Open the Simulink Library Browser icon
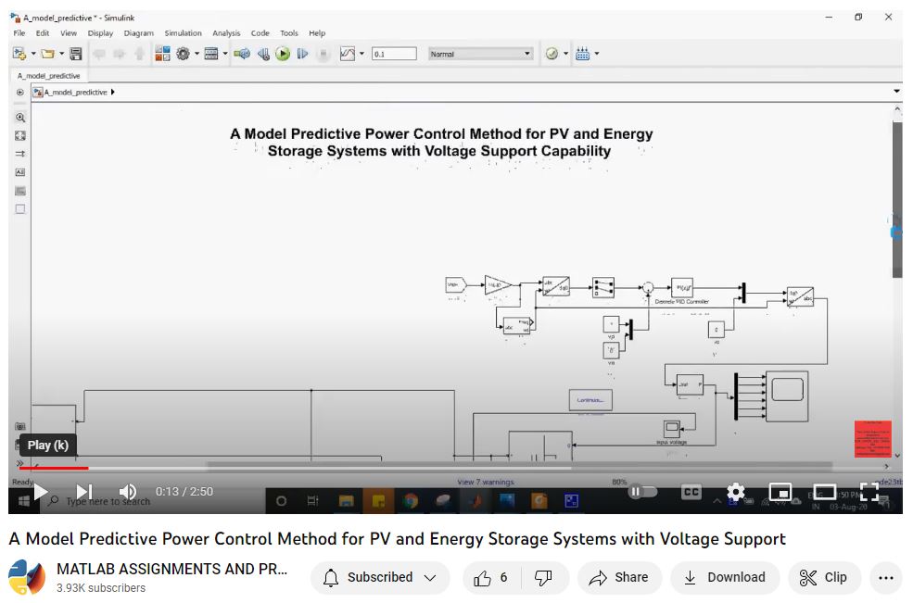 (x=163, y=54)
